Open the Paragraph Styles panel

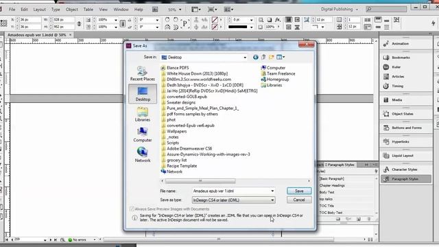tap(405, 179)
